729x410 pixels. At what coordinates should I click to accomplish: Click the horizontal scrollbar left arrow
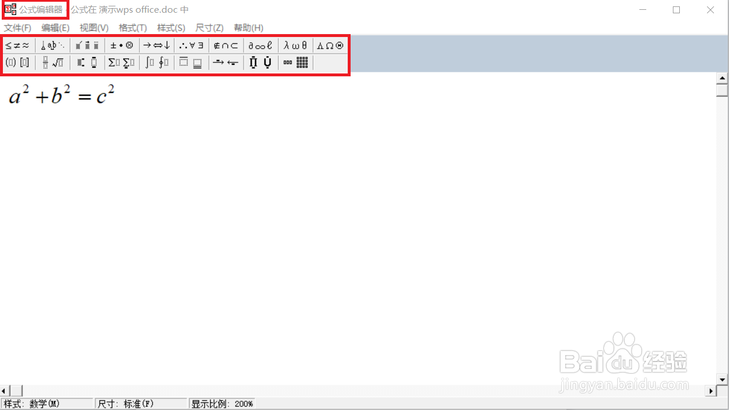[x=5, y=391]
